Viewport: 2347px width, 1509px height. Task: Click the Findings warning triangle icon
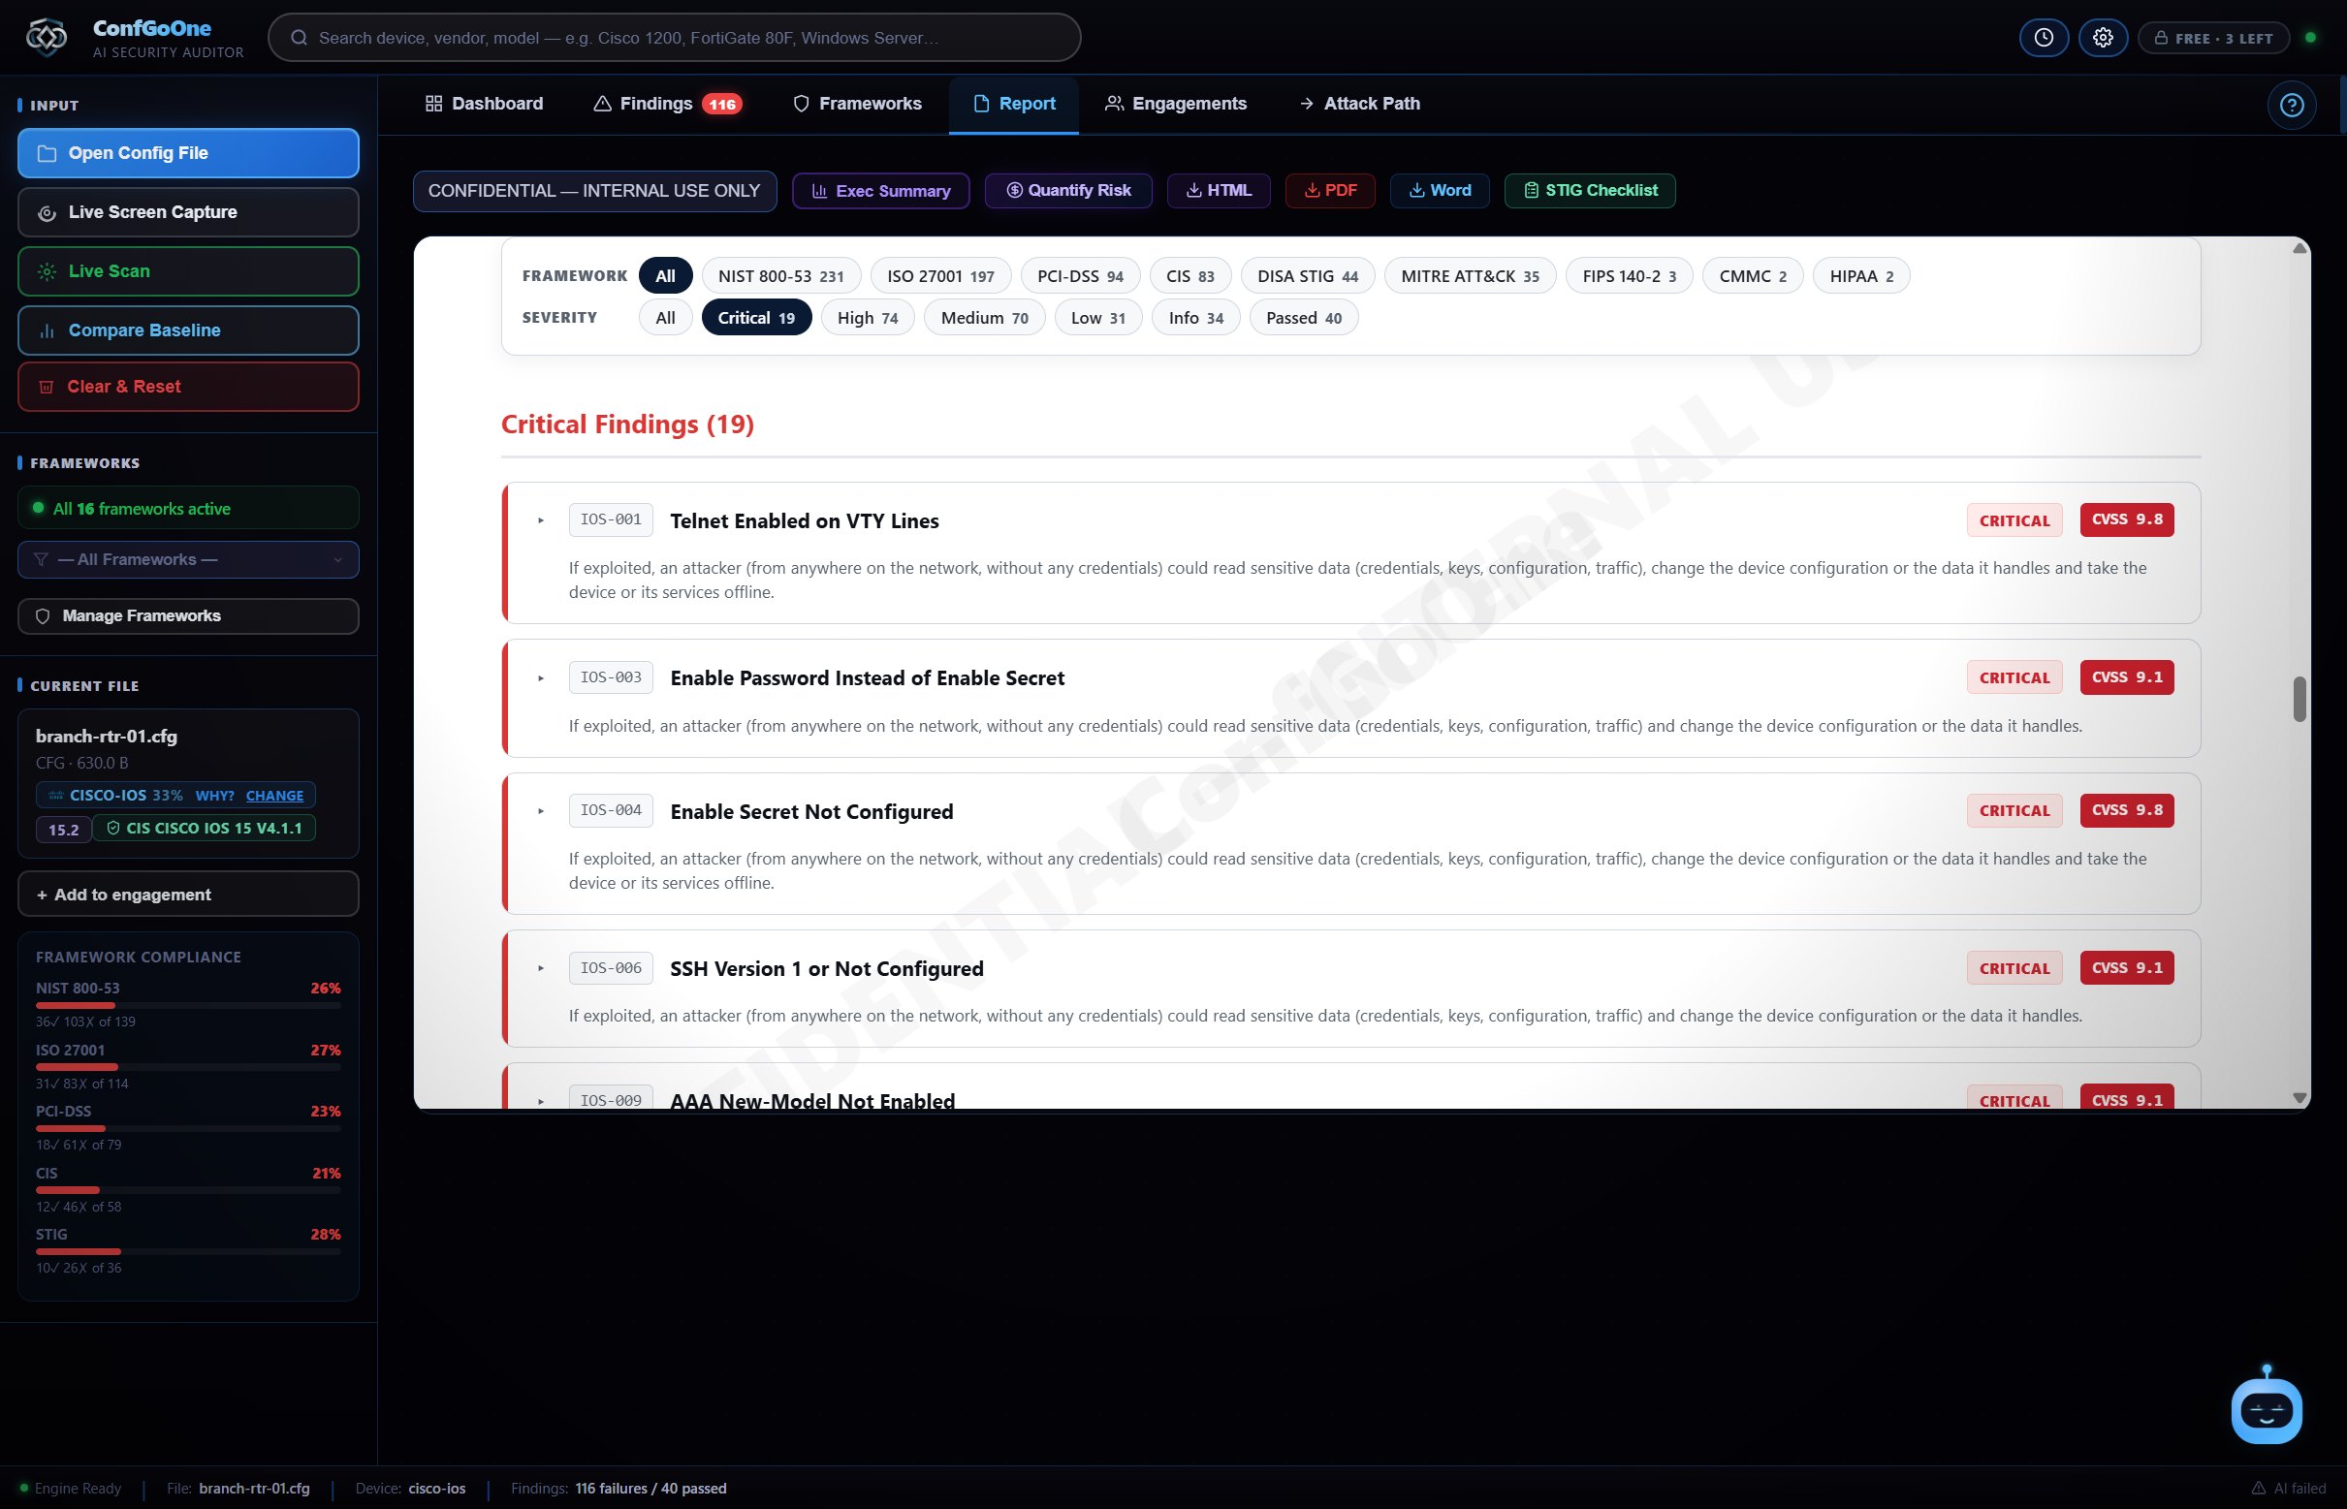[x=603, y=104]
